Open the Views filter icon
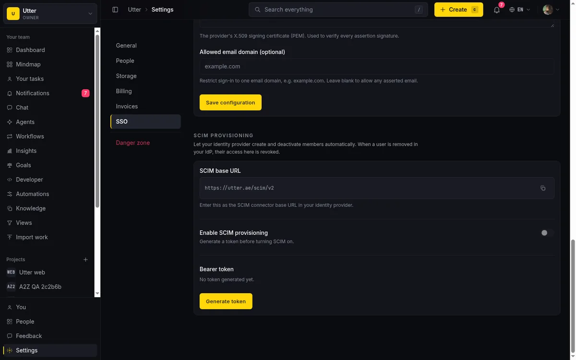 coord(10,223)
